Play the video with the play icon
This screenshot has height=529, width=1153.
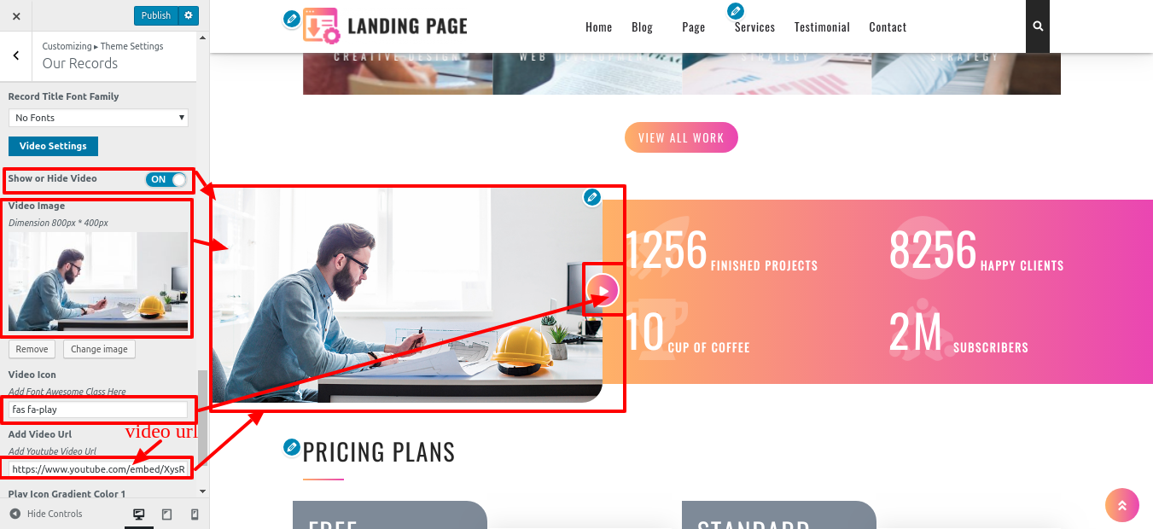point(603,291)
